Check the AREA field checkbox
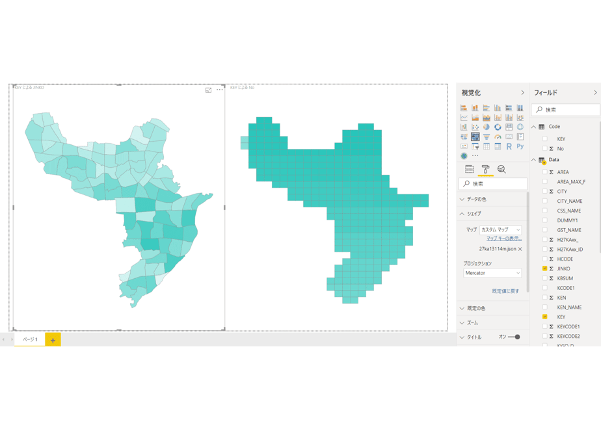Viewport: 601px width, 429px height. [x=544, y=172]
